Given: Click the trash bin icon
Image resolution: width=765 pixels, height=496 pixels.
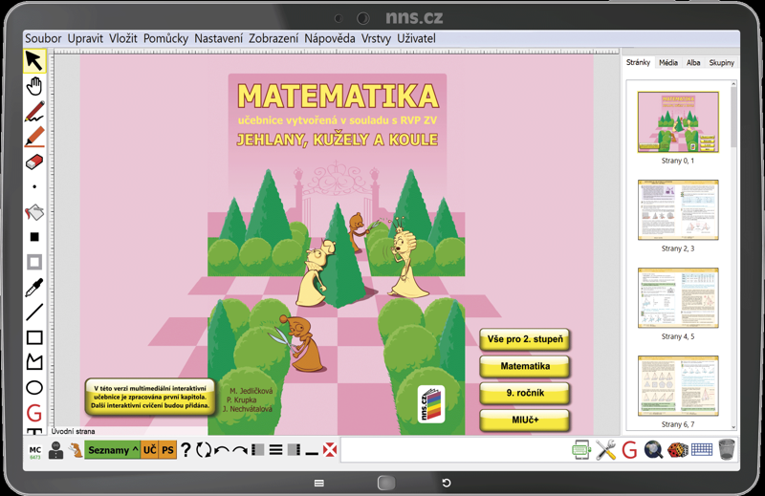Looking at the screenshot, I should (727, 449).
